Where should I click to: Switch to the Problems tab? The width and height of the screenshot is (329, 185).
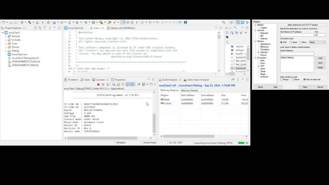[71, 80]
